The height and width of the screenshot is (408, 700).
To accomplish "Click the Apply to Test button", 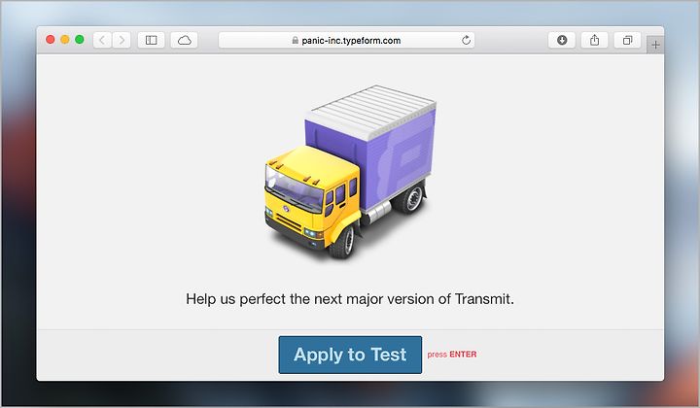I will click(x=350, y=355).
